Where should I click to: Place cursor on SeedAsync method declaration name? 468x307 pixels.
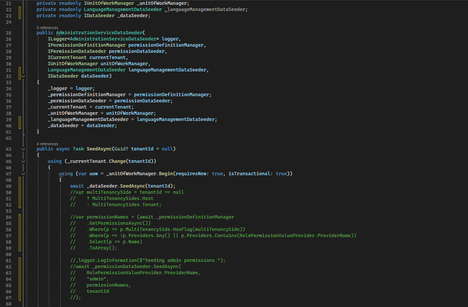(99, 149)
